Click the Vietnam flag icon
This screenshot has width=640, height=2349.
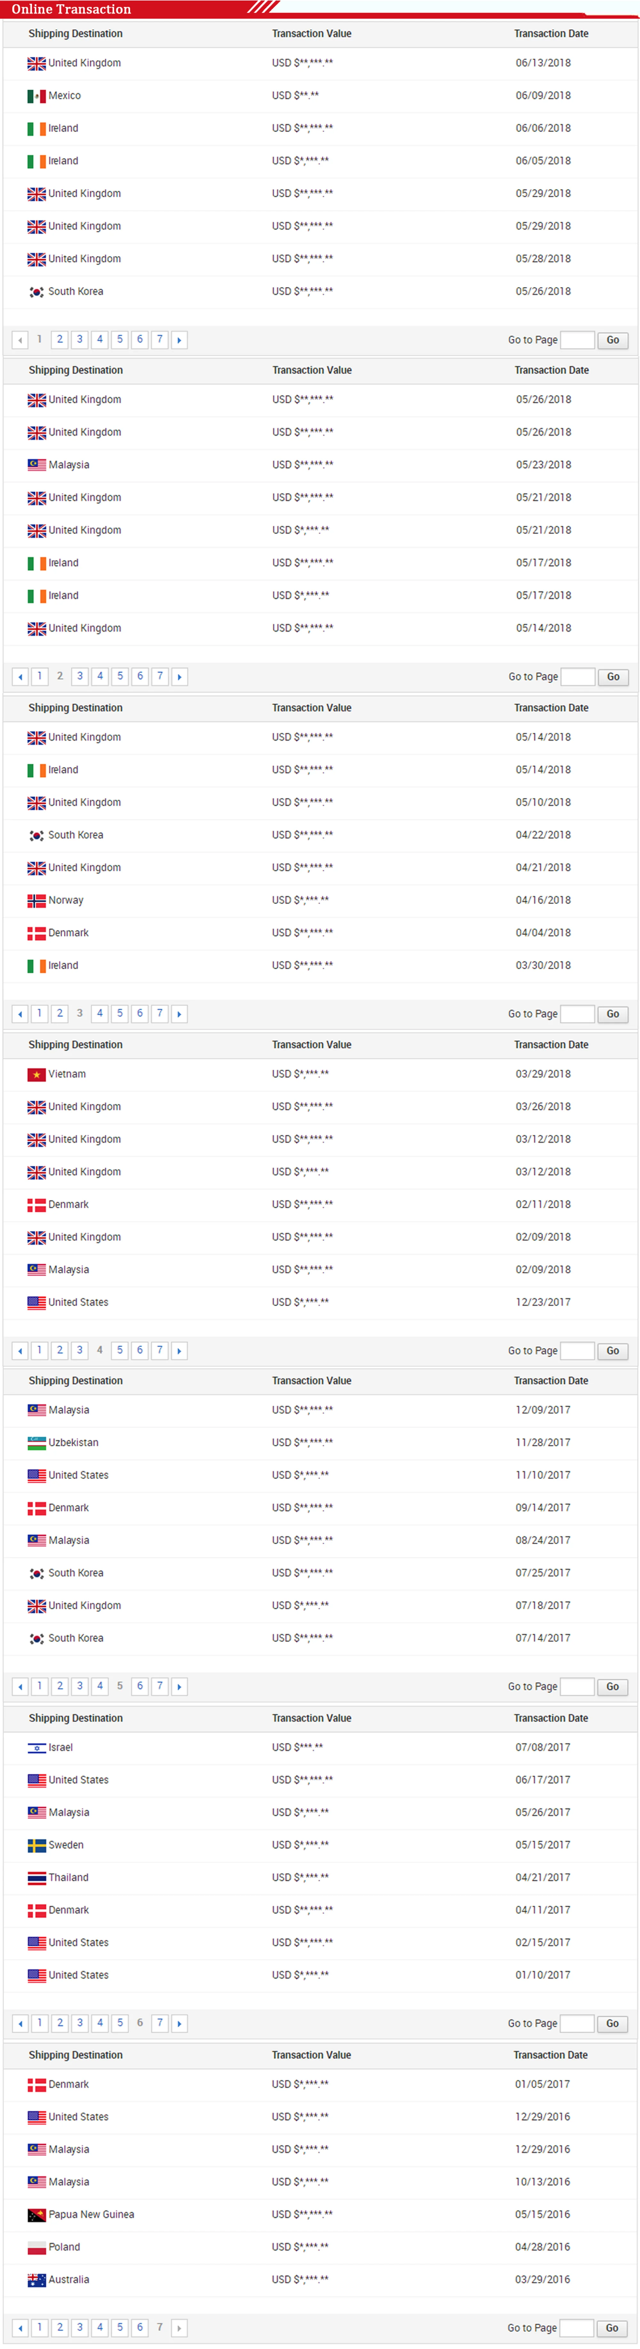36,1074
